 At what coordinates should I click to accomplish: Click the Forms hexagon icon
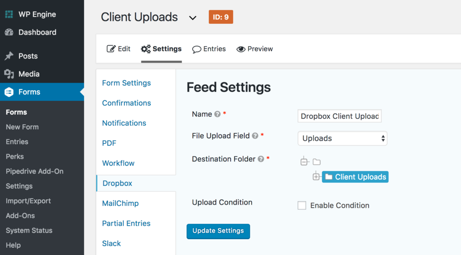[x=9, y=92]
